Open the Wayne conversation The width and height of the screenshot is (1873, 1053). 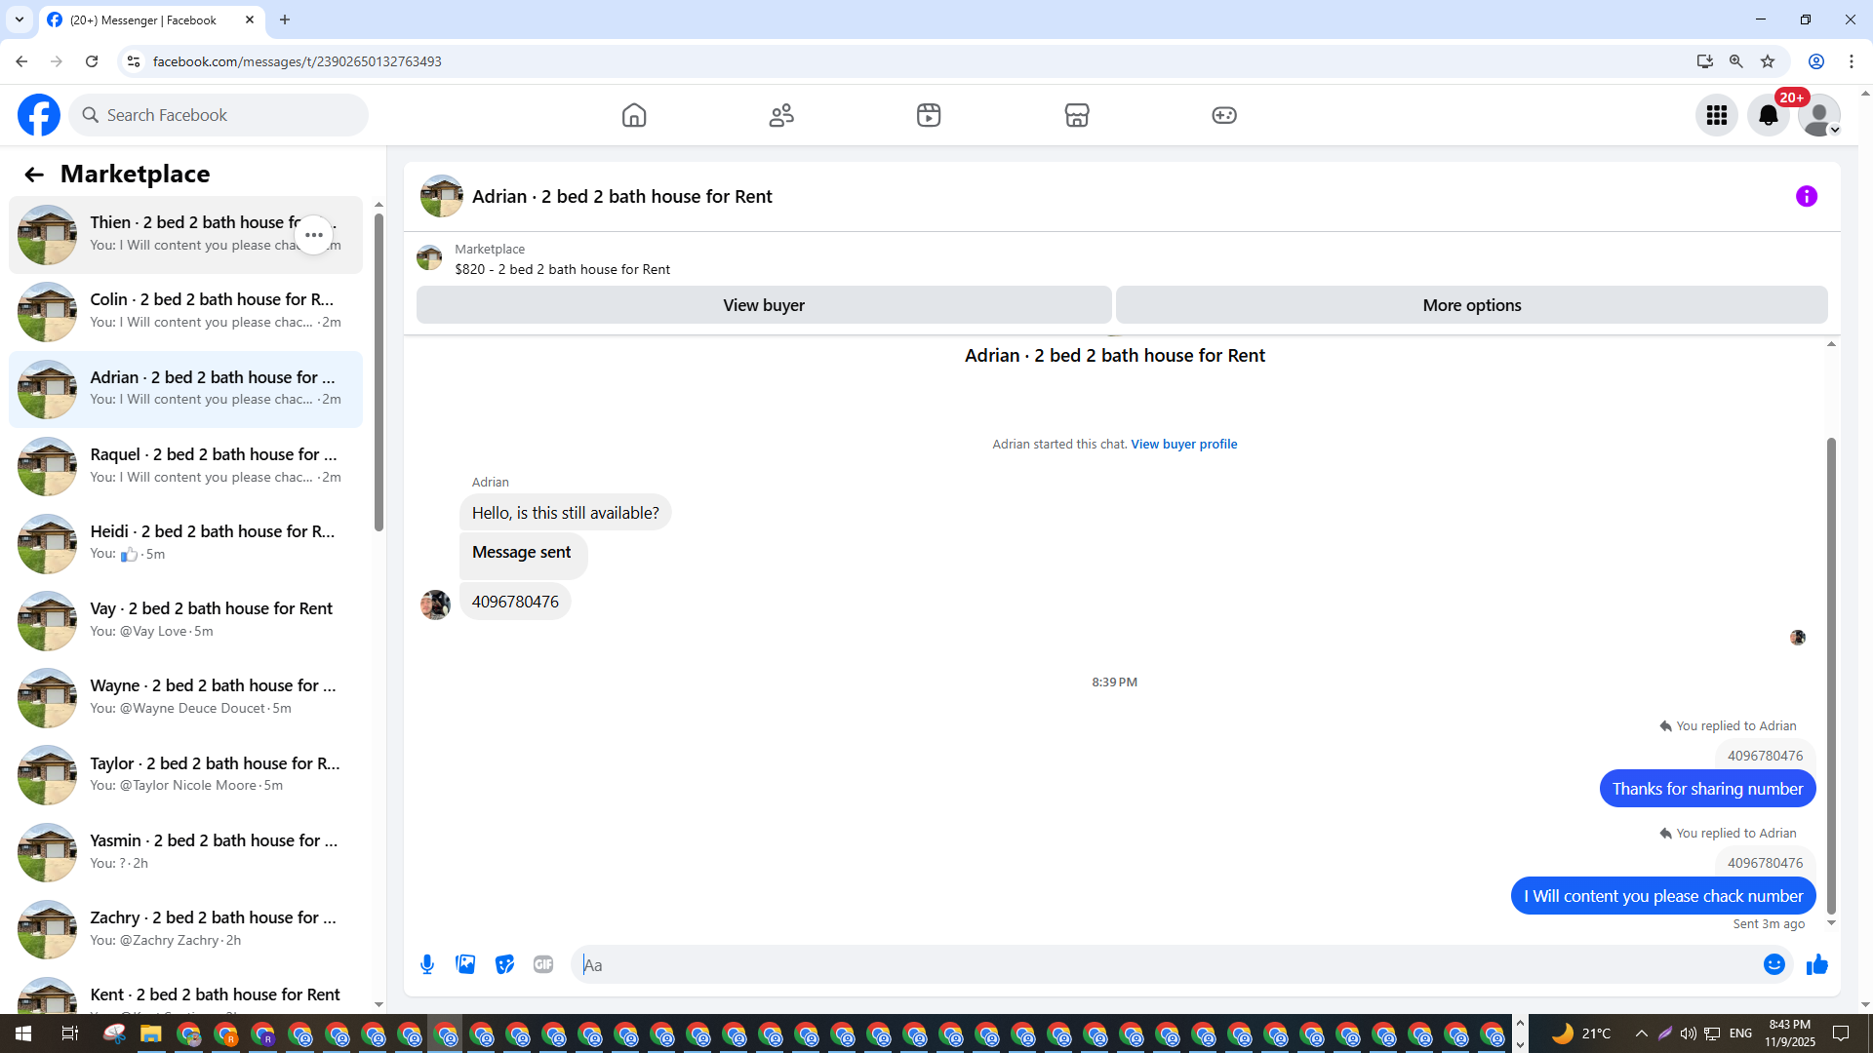185,697
